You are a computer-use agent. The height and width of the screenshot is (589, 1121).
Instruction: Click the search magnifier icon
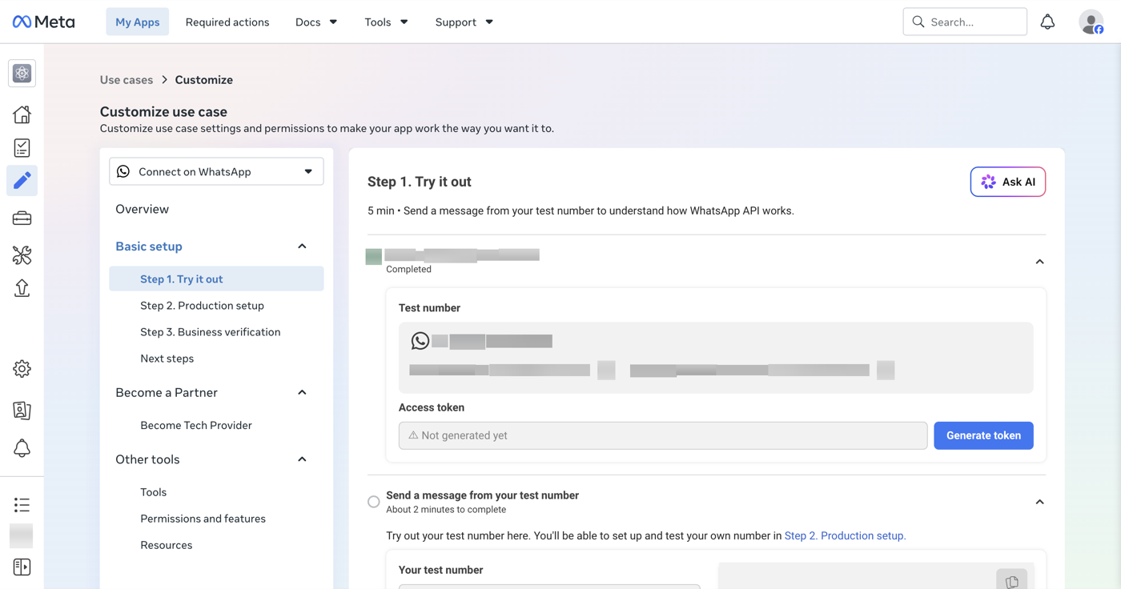pyautogui.click(x=918, y=22)
